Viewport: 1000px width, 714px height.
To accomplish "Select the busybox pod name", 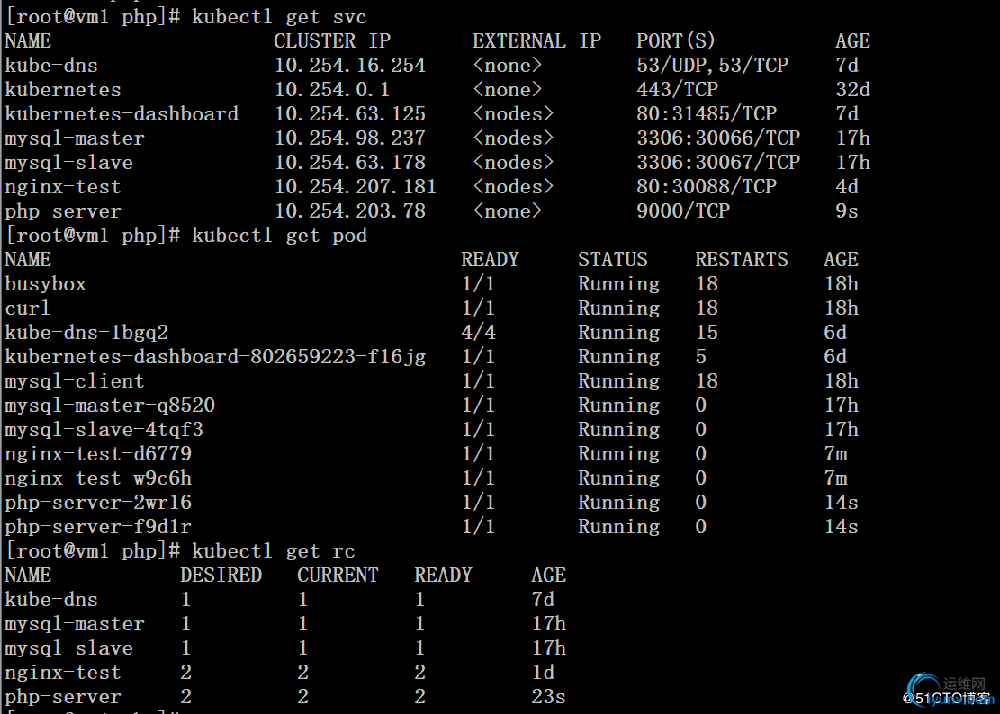I will click(45, 283).
